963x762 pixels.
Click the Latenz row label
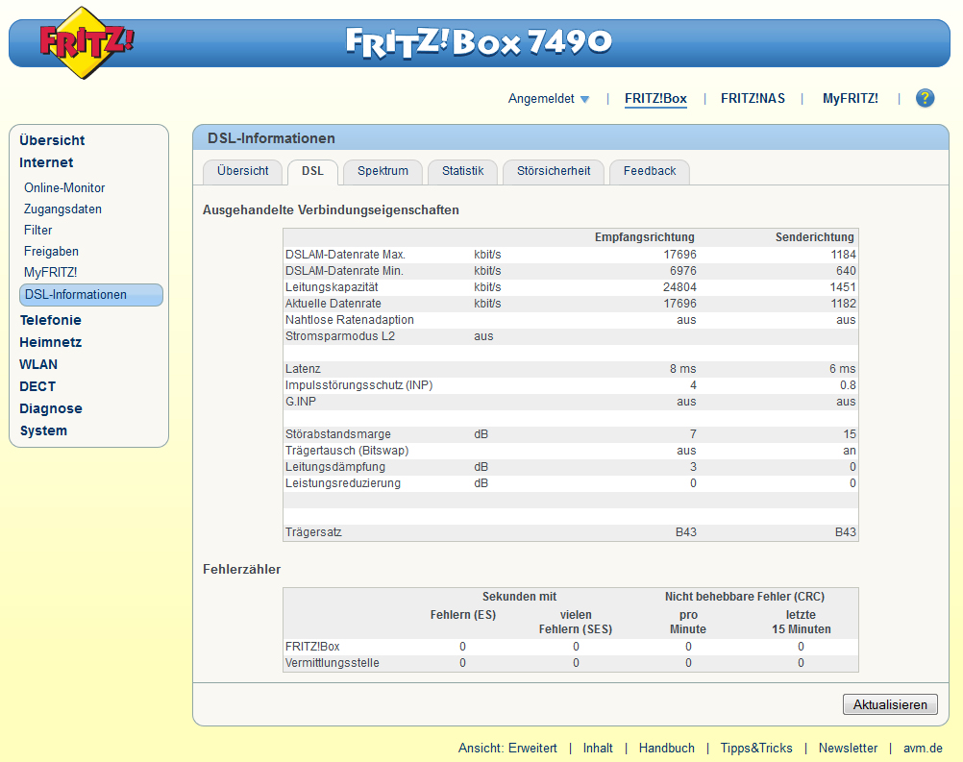click(303, 368)
